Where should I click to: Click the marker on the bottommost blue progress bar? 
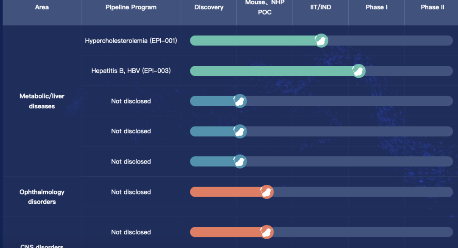pyautogui.click(x=240, y=162)
